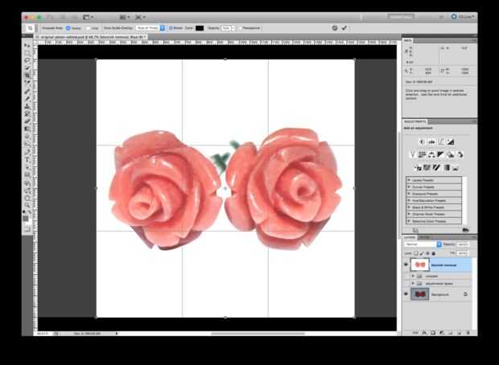Select the Background layer thumbnail
Image resolution: width=499 pixels, height=365 pixels.
(x=420, y=294)
